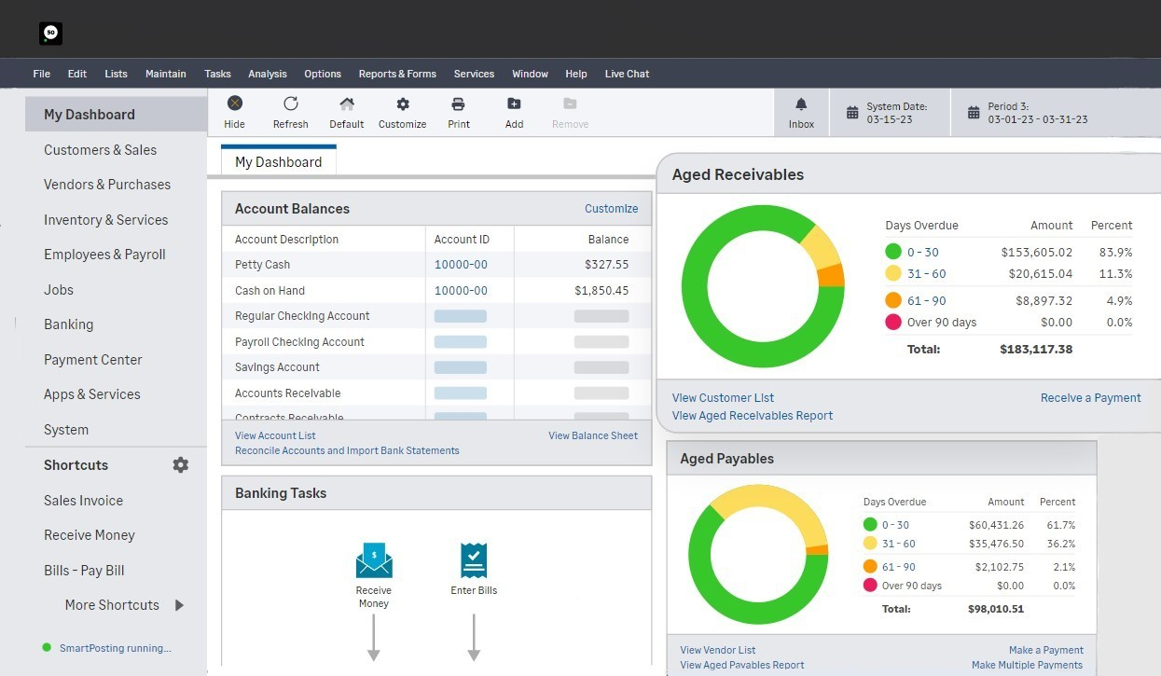1161x676 pixels.
Task: Click the Enter Bills receipt icon
Action: point(474,561)
